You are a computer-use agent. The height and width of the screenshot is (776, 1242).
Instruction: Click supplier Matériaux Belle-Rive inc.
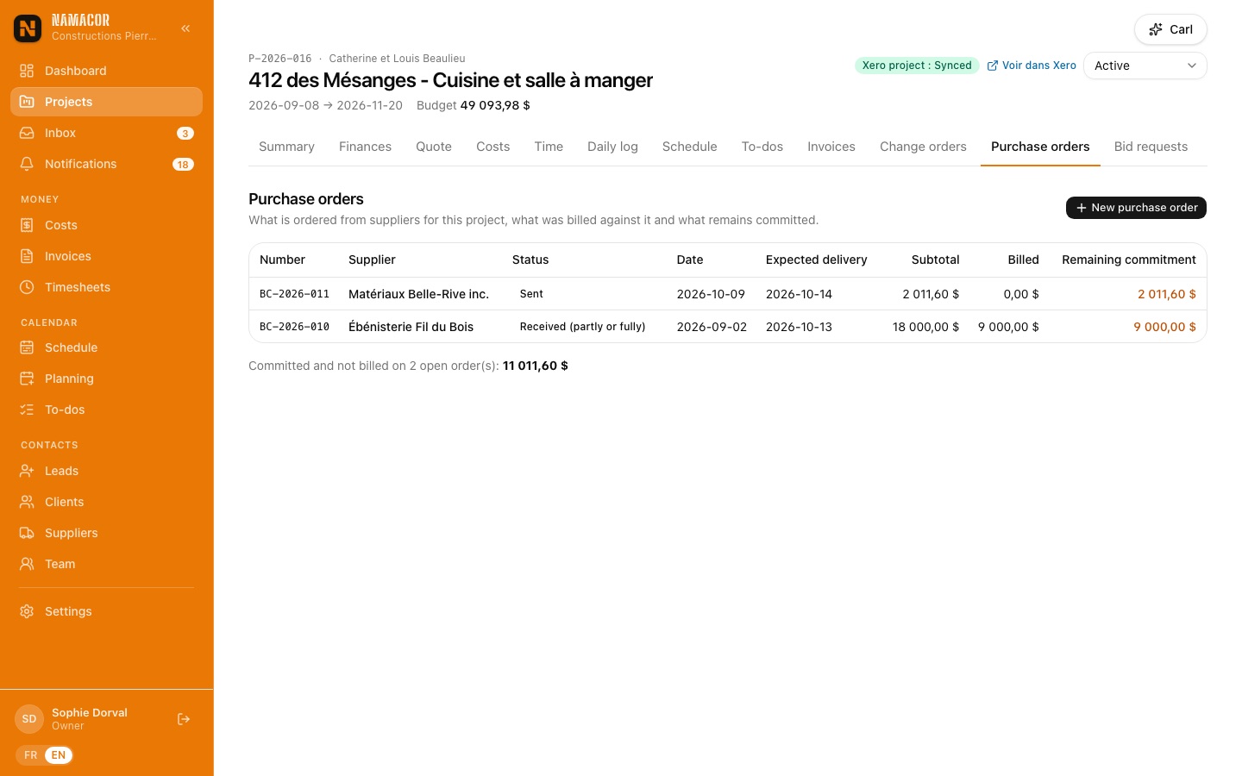418,294
